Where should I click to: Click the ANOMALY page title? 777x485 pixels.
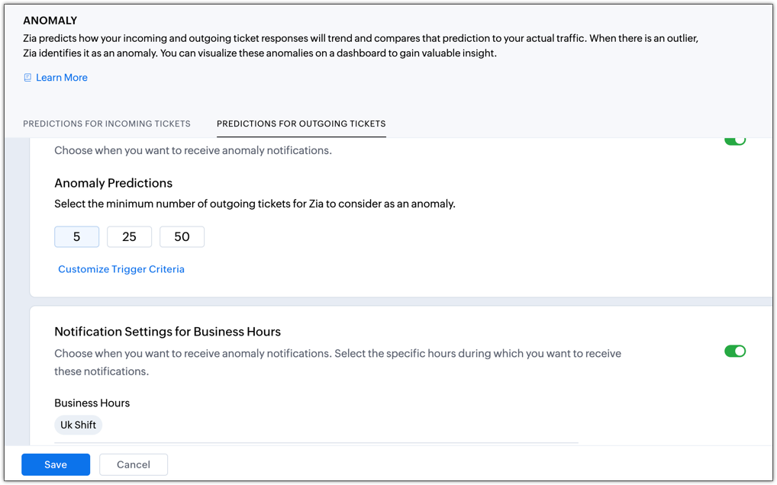point(50,21)
